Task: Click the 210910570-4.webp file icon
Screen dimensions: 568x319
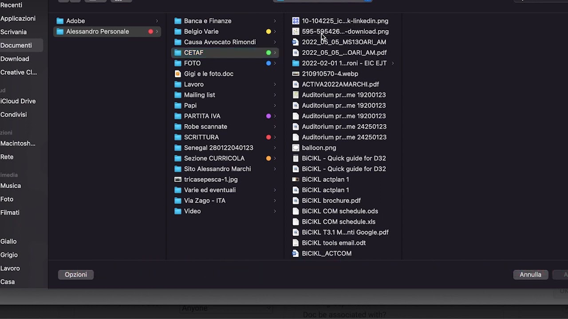Action: point(296,74)
